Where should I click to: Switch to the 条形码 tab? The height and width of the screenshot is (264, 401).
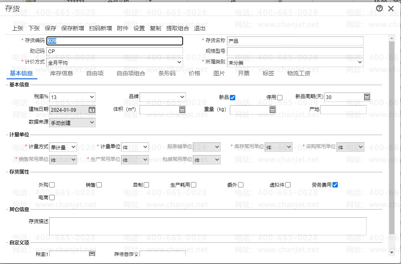click(167, 73)
